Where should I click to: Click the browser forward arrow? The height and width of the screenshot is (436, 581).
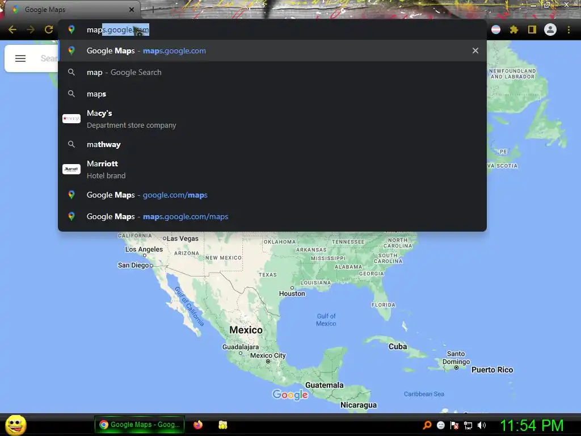coord(31,30)
